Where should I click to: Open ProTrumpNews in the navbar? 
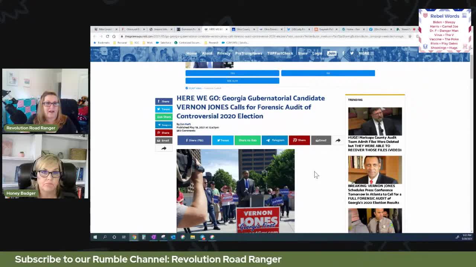(248, 53)
